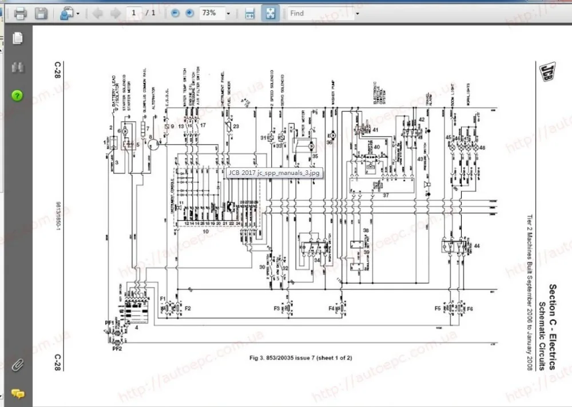Open the Find options dropdown arrow

pyautogui.click(x=357, y=14)
